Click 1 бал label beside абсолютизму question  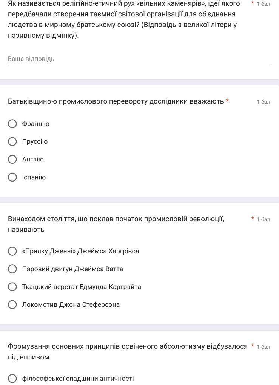[264, 347]
